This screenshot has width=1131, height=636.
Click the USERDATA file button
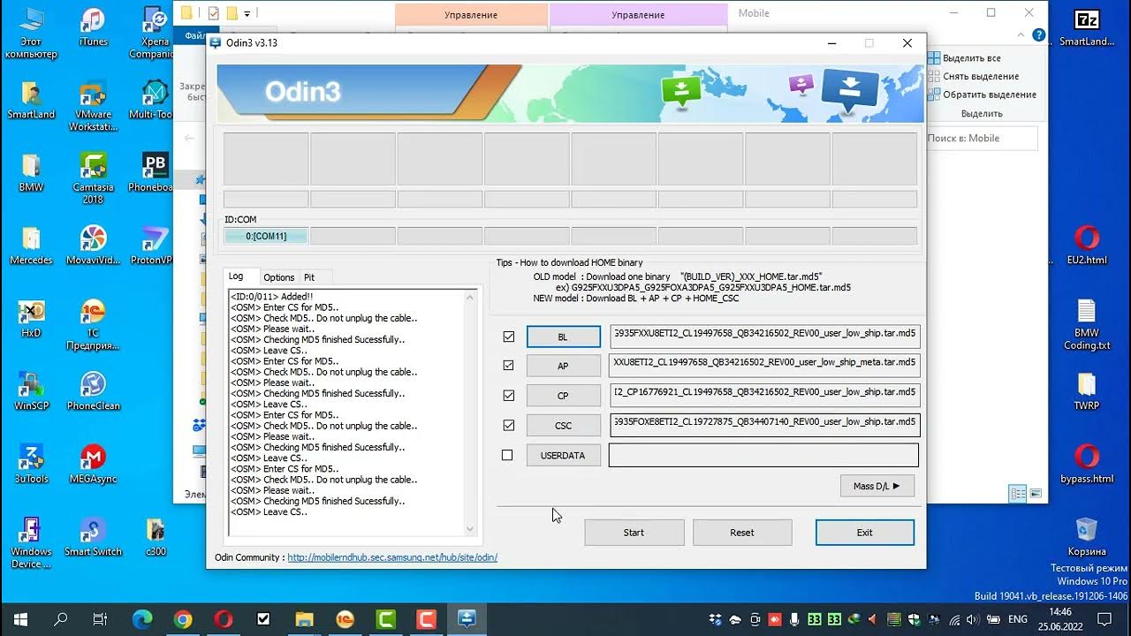(564, 455)
